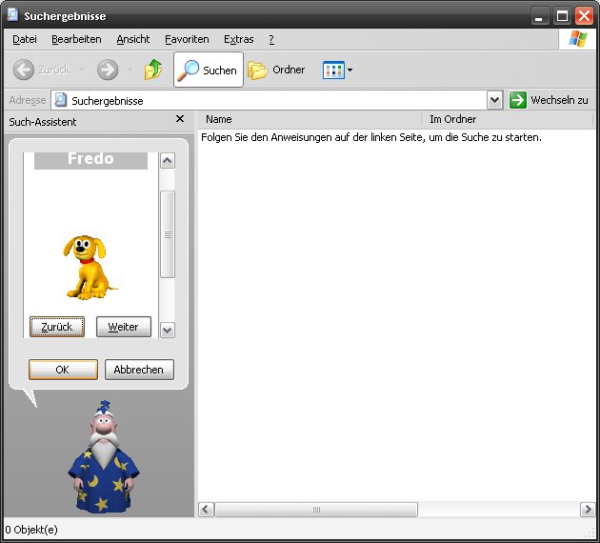600x543 pixels.
Task: Expand the address bar dropdown
Action: pos(494,100)
